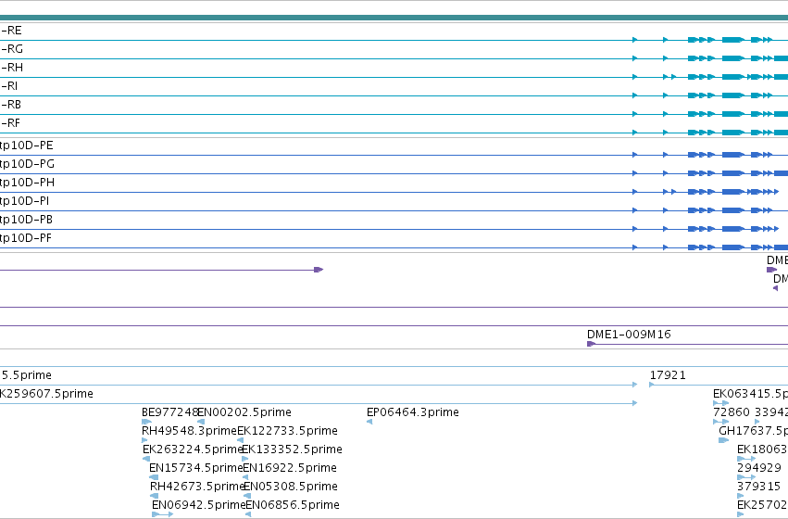Click the tp10D-PB protein label
The image size is (788, 519).
(x=26, y=220)
